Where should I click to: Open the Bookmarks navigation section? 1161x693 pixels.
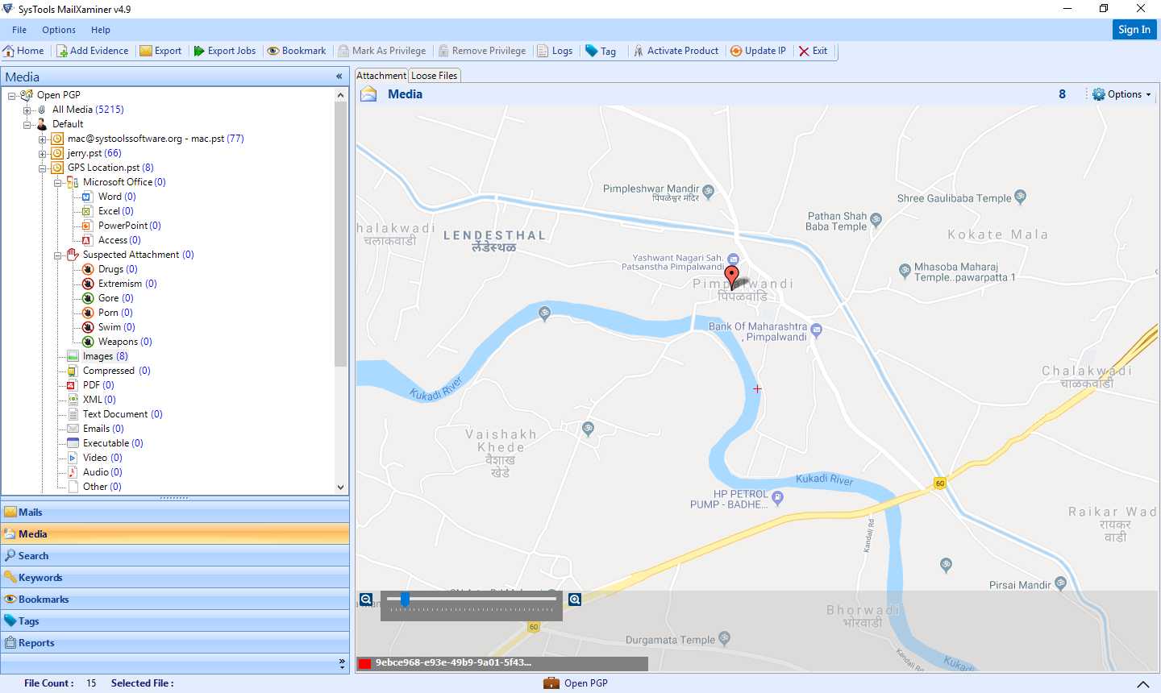(175, 600)
